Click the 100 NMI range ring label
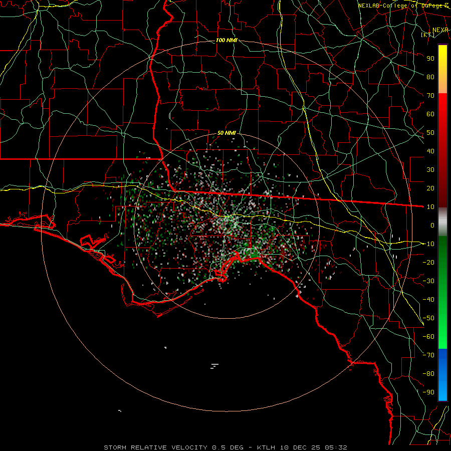 coord(227,40)
